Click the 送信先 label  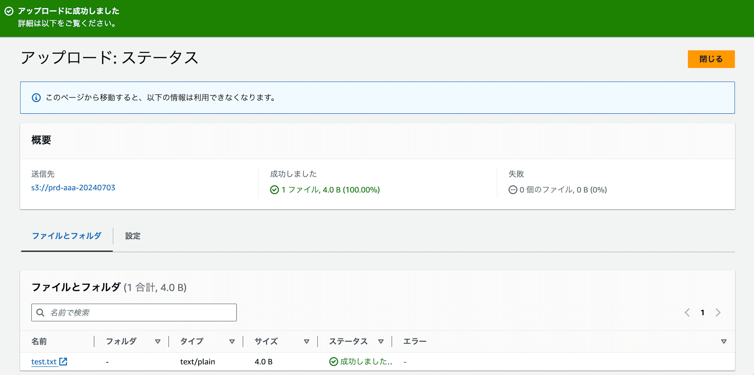pyautogui.click(x=43, y=174)
